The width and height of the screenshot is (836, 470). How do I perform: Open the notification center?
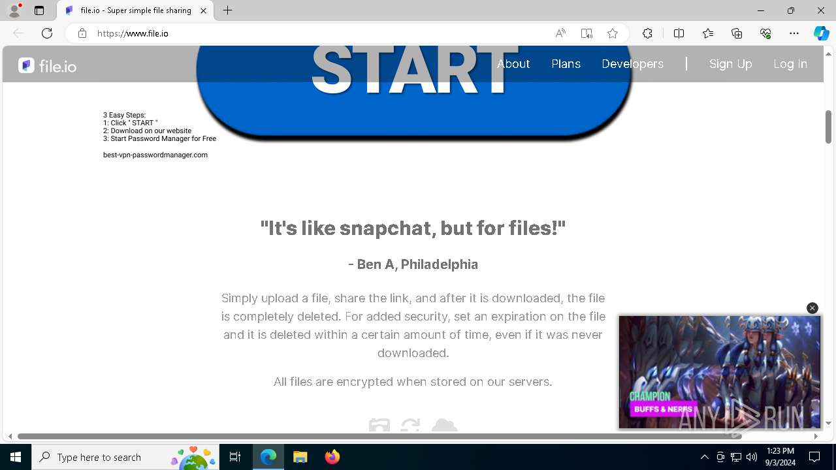814,457
